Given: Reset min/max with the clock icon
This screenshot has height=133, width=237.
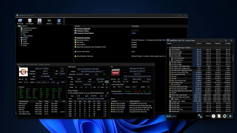Looking at the screenshot, I should pyautogui.click(x=213, y=116).
